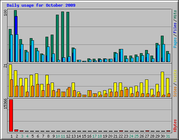This screenshot has height=140, width=179.
Task: Click day label '28' on x-axis
Action: point(152,136)
